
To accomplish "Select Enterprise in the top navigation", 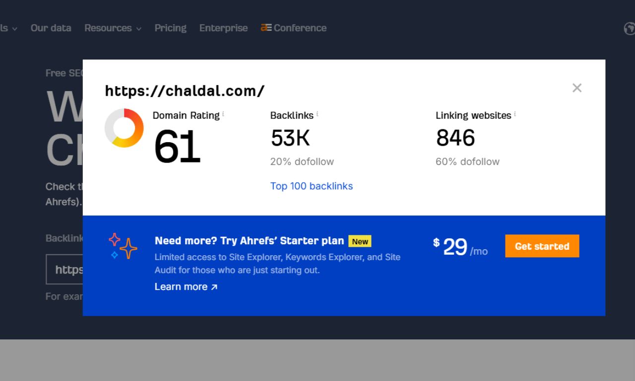I will click(223, 28).
